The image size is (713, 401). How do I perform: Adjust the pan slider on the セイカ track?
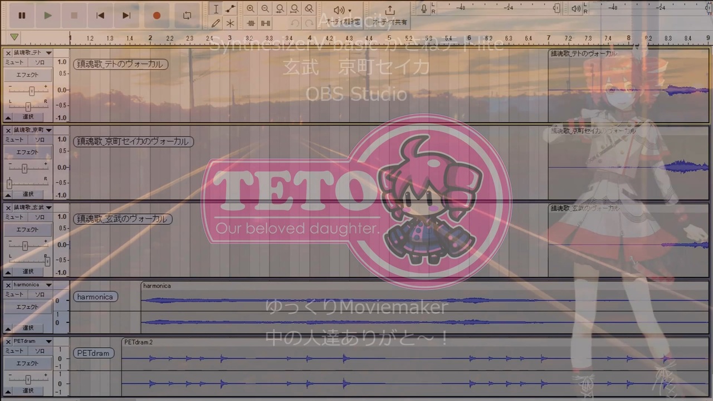pos(28,184)
